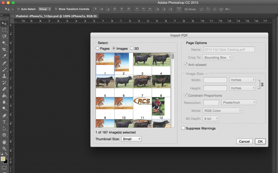Enable the Suppress Warnings checkbox

pos(183,128)
